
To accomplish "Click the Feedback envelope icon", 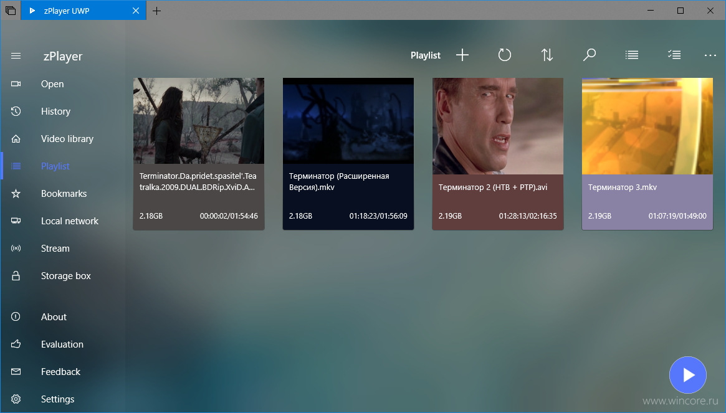I will click(16, 371).
